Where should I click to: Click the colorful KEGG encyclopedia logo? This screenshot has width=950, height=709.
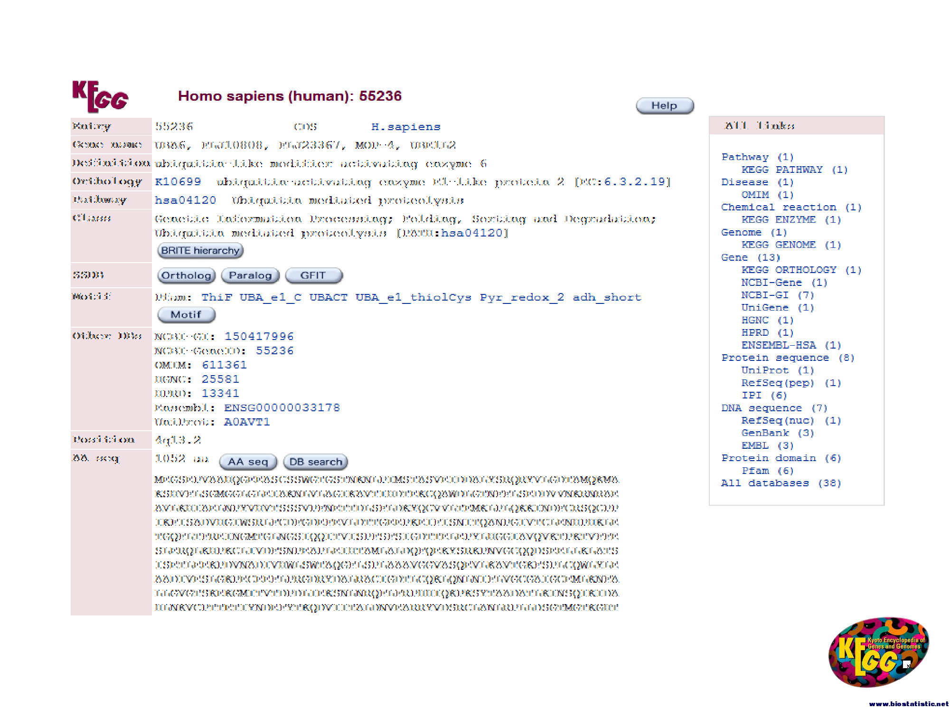879,652
